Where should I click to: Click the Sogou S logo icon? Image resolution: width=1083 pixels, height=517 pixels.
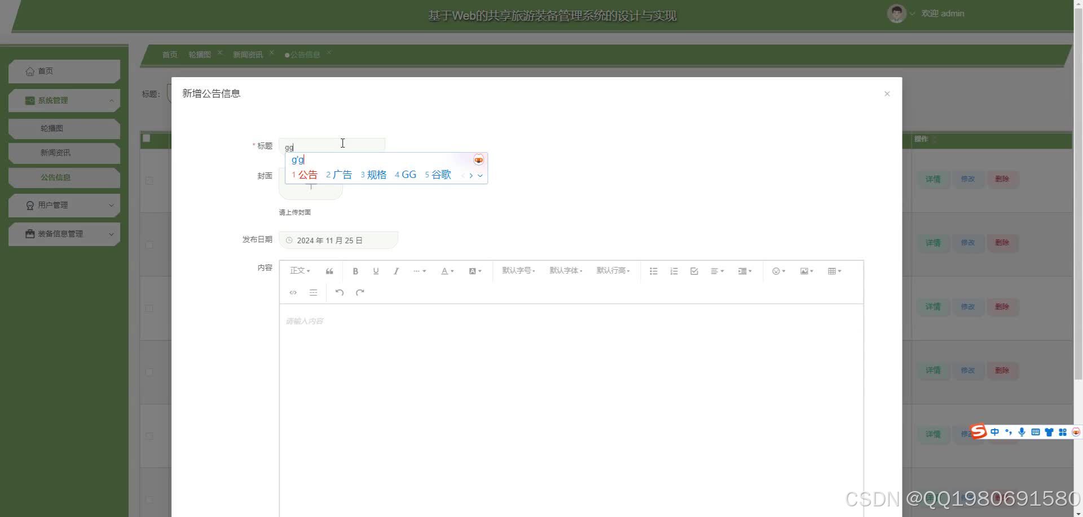pyautogui.click(x=979, y=431)
